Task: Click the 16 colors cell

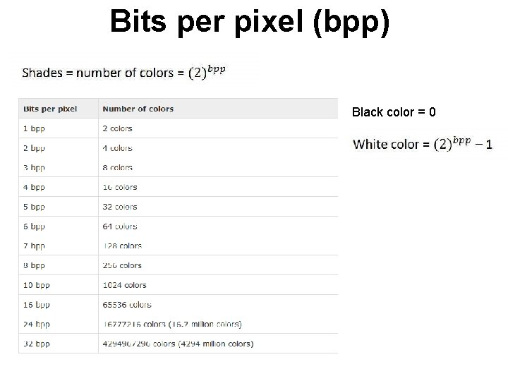Action: click(x=119, y=187)
